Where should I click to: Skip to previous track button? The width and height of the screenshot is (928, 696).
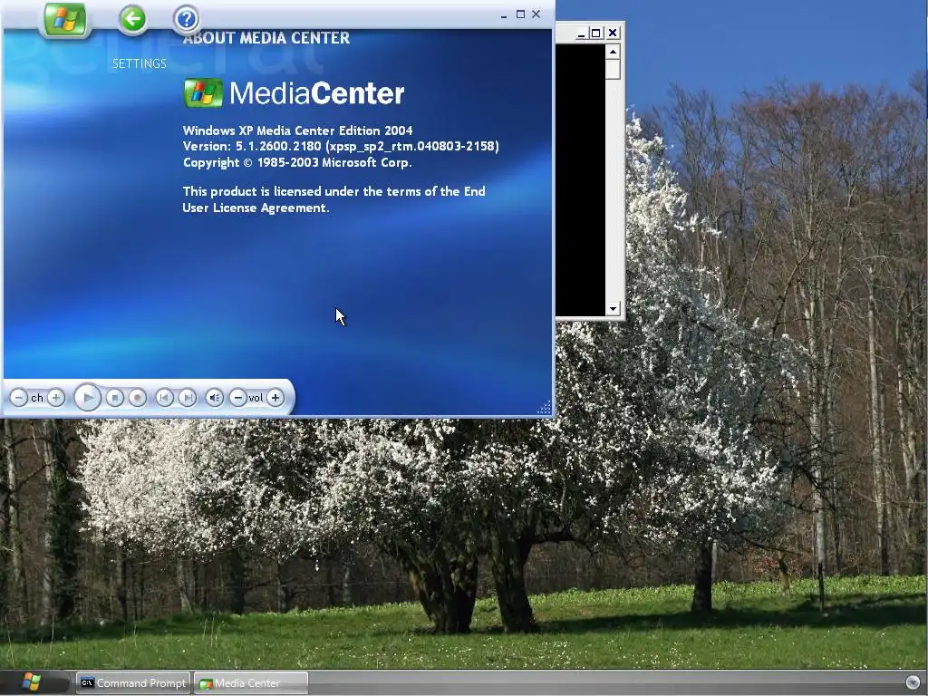tap(165, 398)
